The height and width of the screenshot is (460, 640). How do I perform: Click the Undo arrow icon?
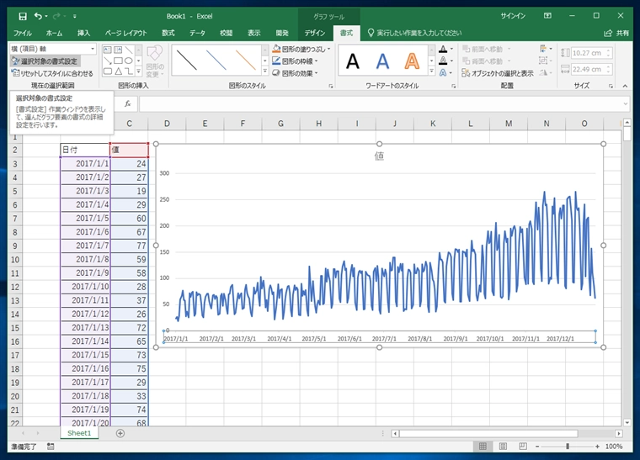click(x=38, y=15)
